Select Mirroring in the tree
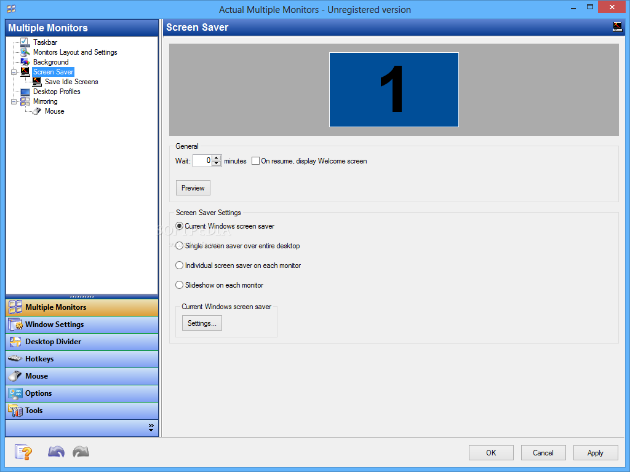Viewport: 630px width, 472px height. (45, 101)
